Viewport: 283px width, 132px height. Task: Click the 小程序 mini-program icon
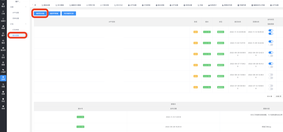pyautogui.click(x=3, y=71)
